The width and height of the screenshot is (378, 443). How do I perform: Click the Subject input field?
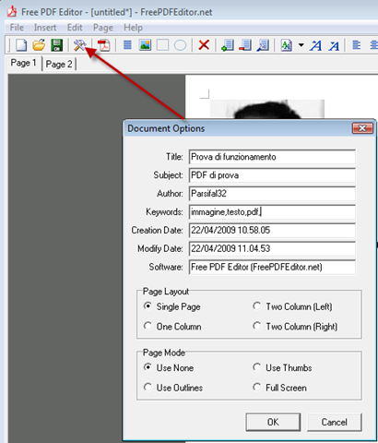click(x=272, y=175)
